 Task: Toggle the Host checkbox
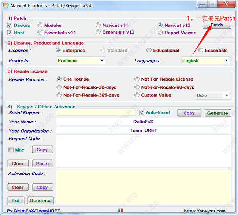coord(10,33)
